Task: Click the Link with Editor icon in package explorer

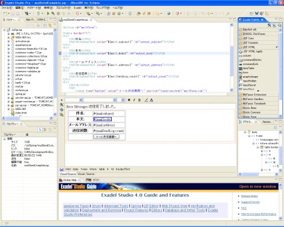Action: click(50, 25)
